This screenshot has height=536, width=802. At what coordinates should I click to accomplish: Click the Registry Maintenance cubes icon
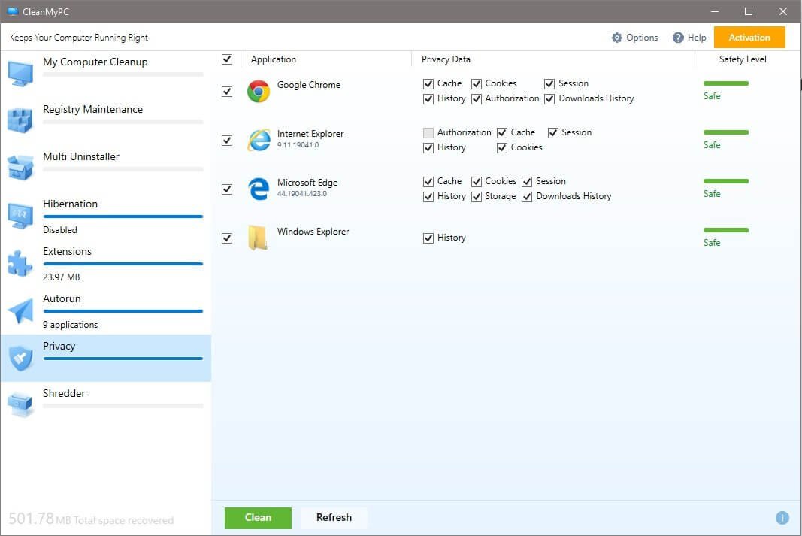coord(20,120)
